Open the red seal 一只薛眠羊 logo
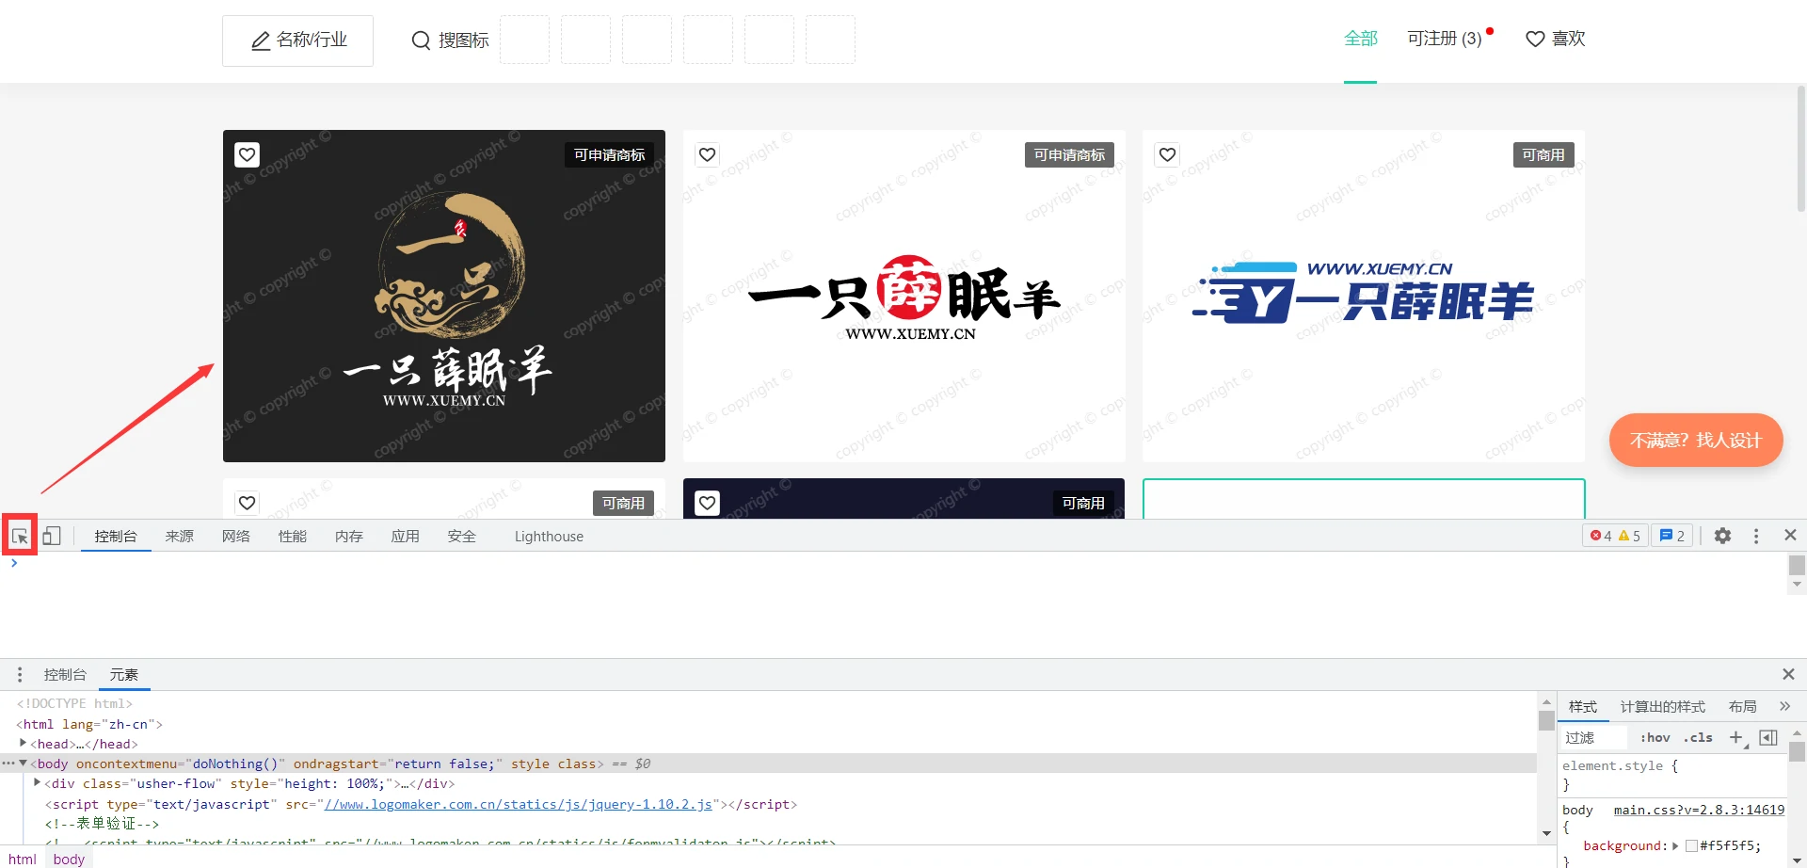This screenshot has width=1807, height=868. [x=903, y=296]
